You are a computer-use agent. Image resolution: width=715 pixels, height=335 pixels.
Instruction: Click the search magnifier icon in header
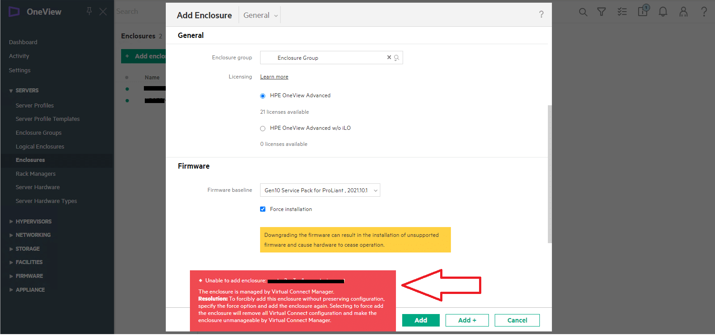[x=583, y=12]
